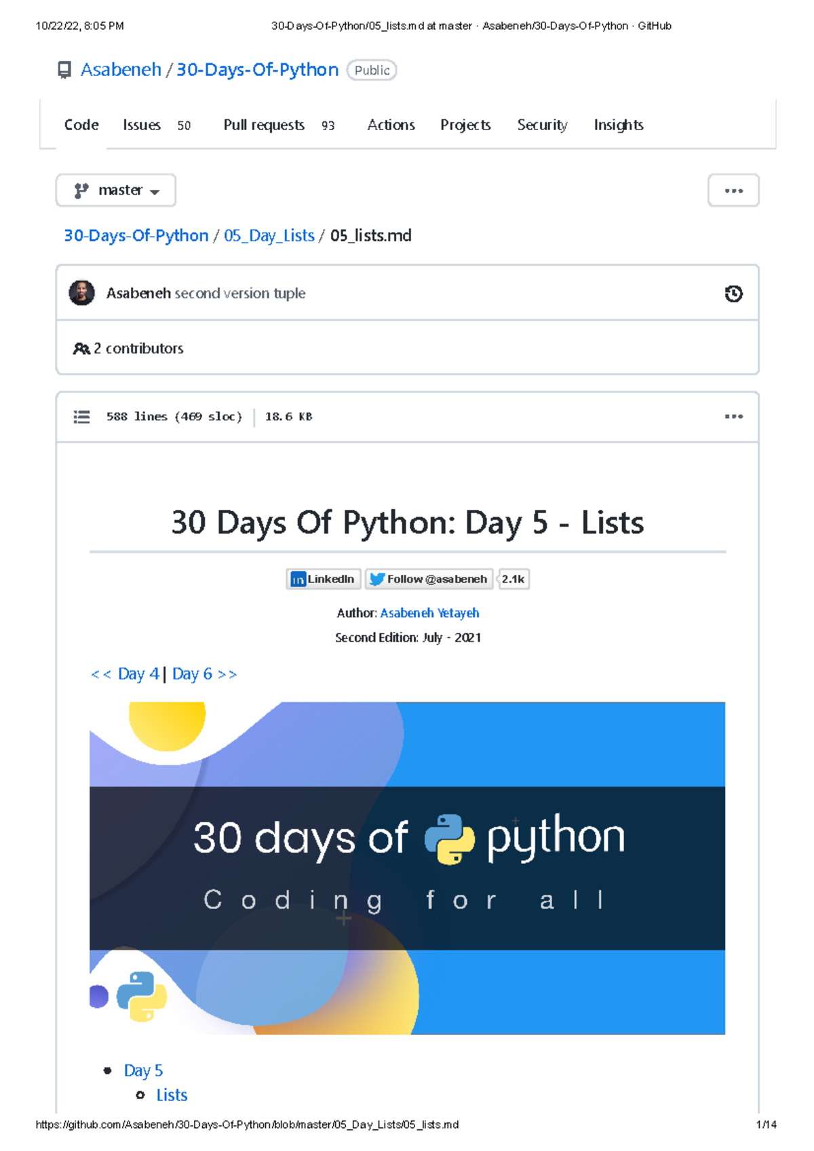The width and height of the screenshot is (814, 1151).
Task: Switch to the Issues tab
Action: point(142,125)
